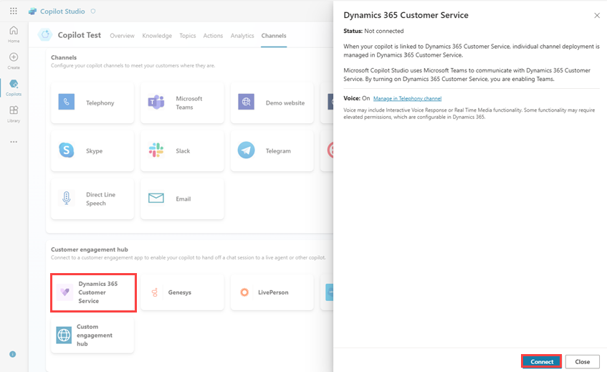Click the Custom engagement hub globe icon
607x372 pixels.
(64, 335)
